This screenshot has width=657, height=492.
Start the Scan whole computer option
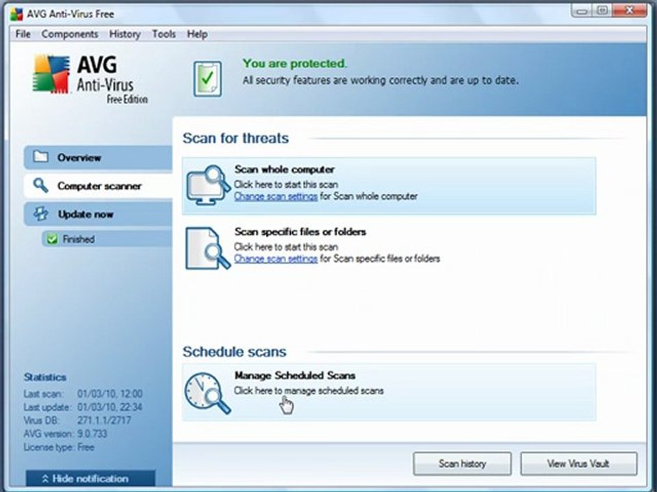coord(389,186)
